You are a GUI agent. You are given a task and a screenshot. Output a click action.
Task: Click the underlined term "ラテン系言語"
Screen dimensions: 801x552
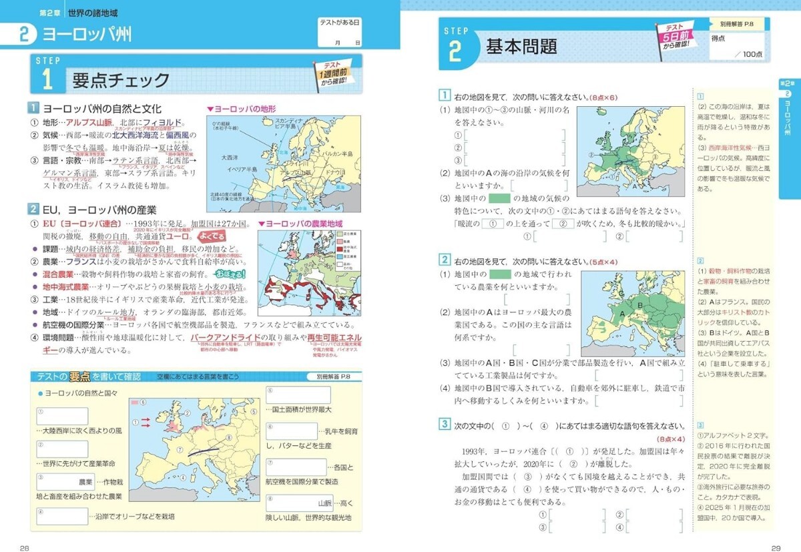pyautogui.click(x=136, y=160)
